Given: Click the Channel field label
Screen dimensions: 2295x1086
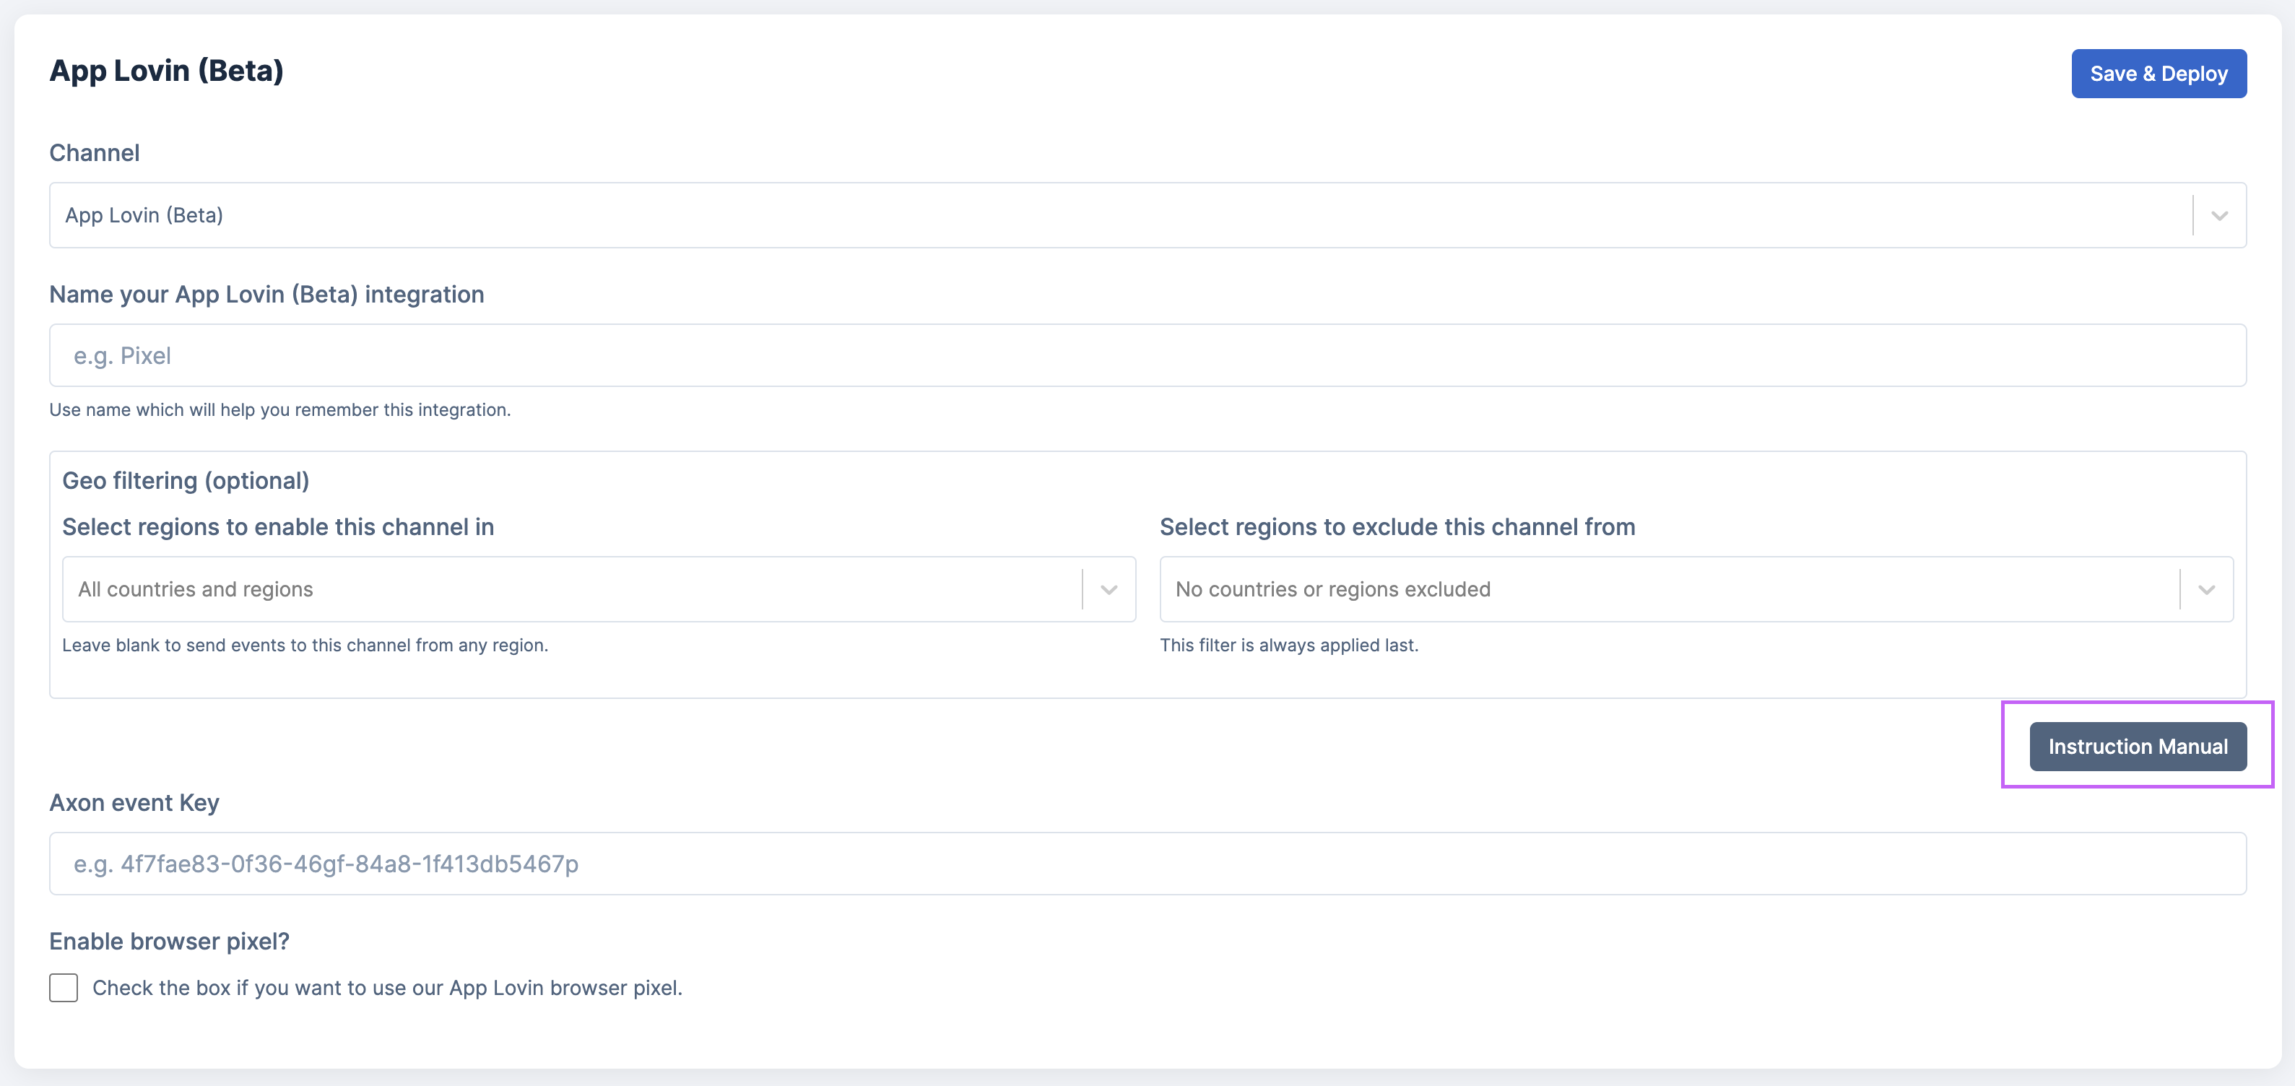Looking at the screenshot, I should [x=95, y=153].
